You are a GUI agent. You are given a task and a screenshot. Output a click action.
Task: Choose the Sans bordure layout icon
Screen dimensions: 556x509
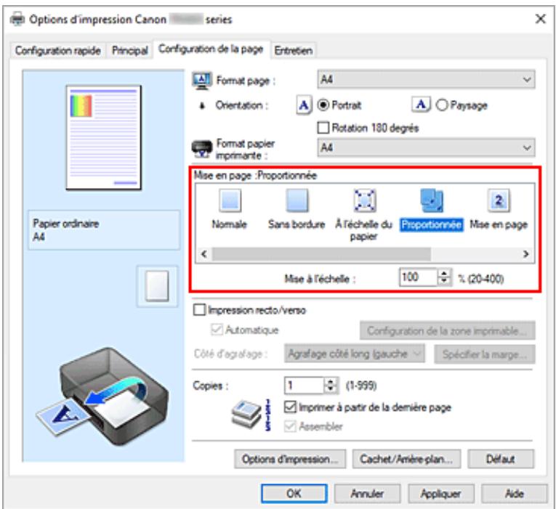click(297, 200)
